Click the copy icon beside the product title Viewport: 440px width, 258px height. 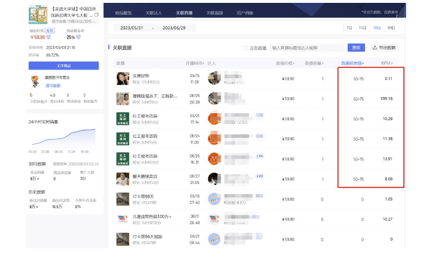[96, 14]
